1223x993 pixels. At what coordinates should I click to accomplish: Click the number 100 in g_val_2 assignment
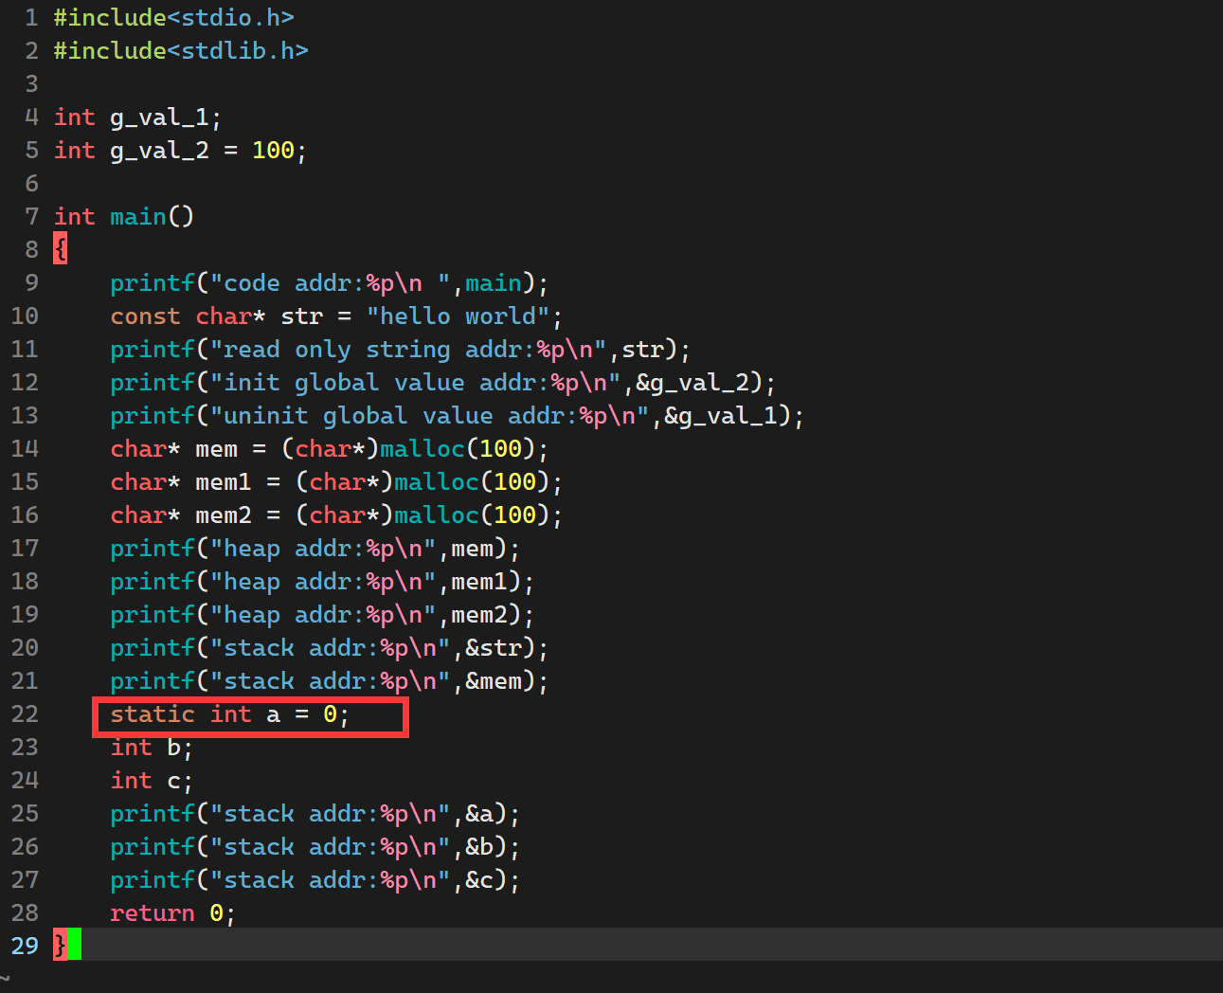[x=273, y=151]
